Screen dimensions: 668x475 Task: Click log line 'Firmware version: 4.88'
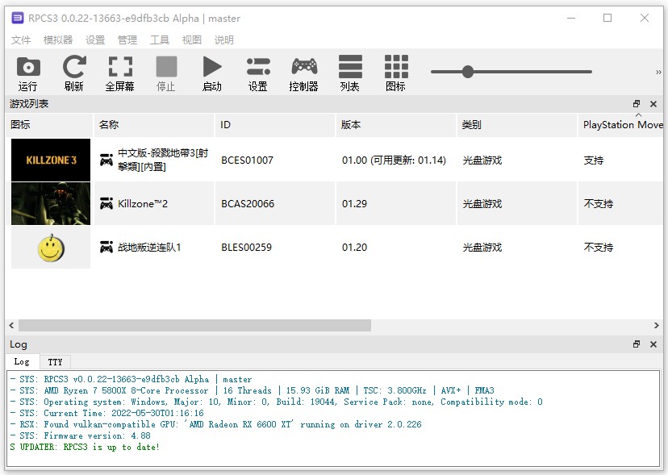(x=80, y=435)
